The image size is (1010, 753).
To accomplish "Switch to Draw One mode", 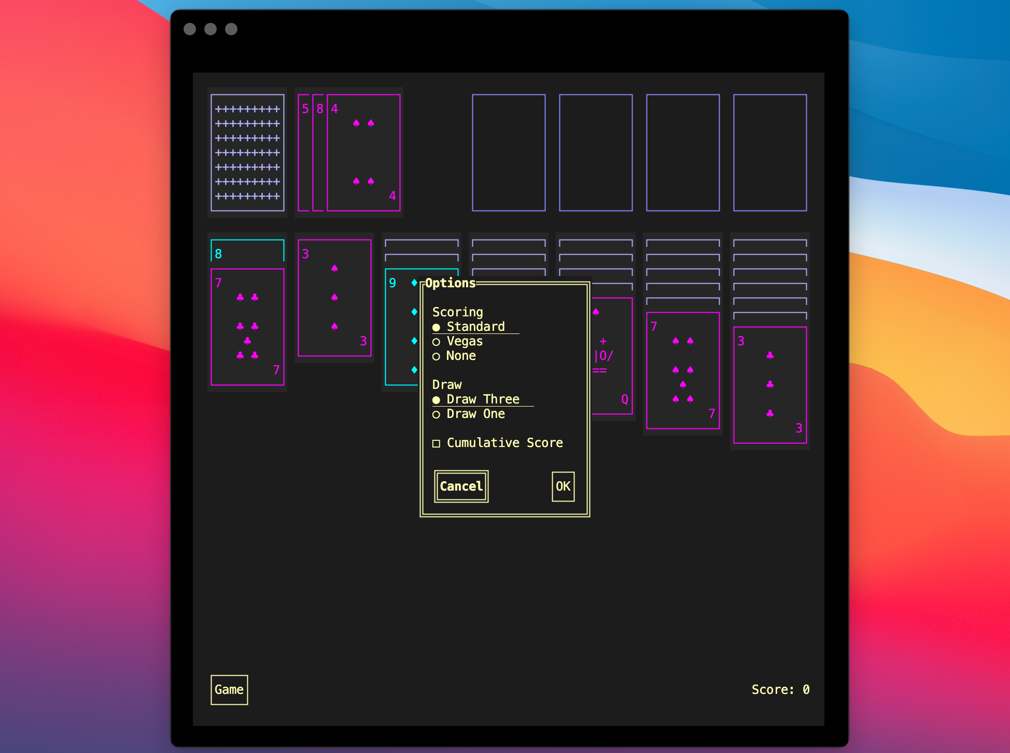I will point(469,414).
